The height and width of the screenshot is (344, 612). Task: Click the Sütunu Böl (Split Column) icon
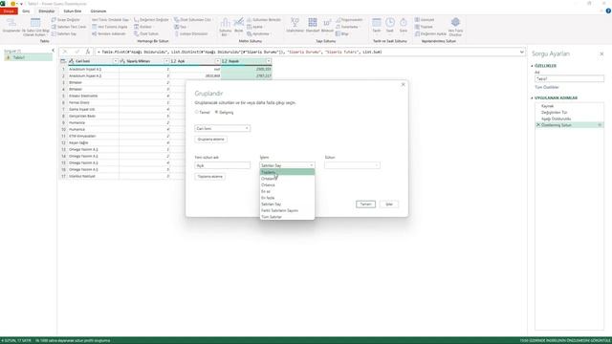point(226,27)
